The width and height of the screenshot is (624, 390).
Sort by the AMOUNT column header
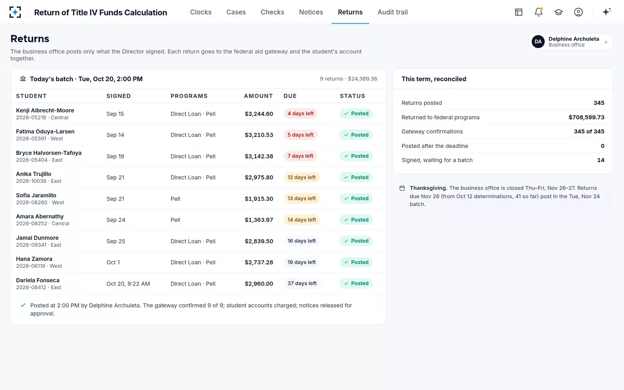pyautogui.click(x=258, y=96)
